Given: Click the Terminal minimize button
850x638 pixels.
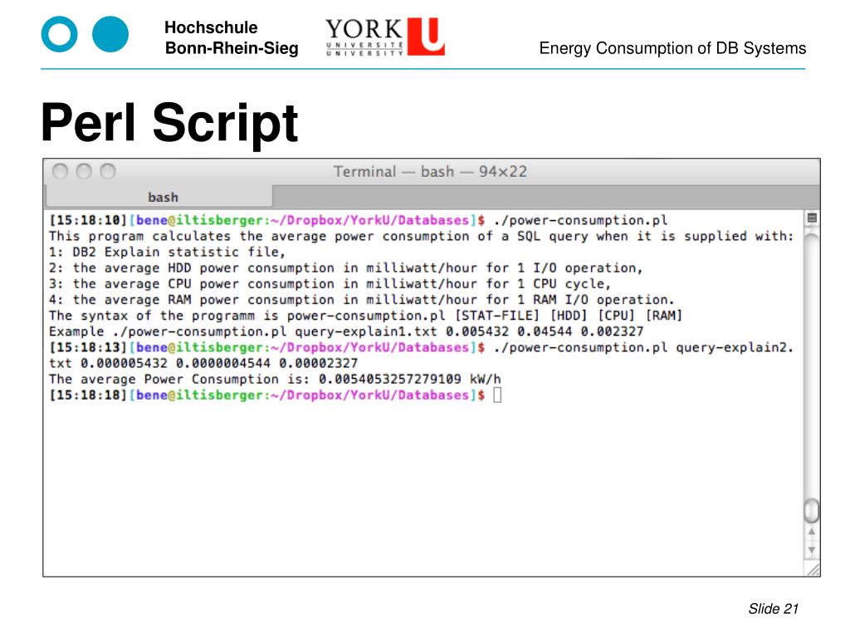Looking at the screenshot, I should point(84,171).
